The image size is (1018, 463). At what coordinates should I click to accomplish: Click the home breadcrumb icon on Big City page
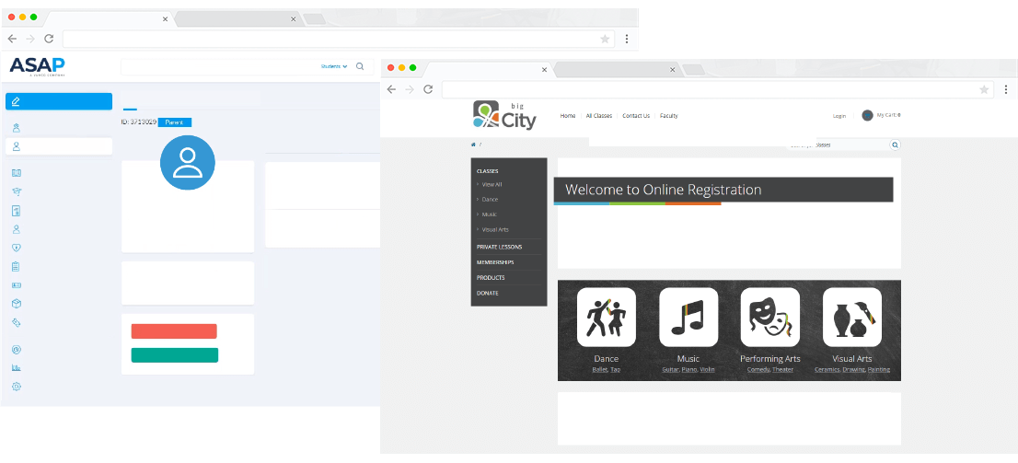pyautogui.click(x=473, y=145)
